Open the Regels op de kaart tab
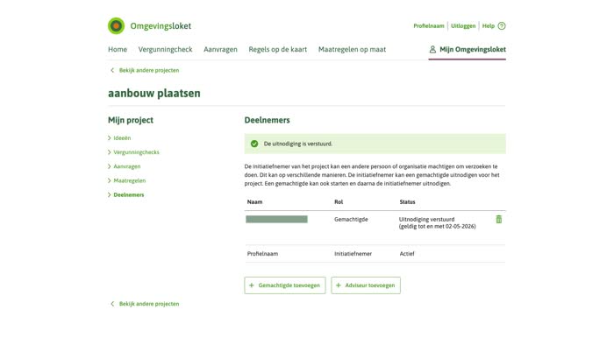The height and width of the screenshot is (345, 614). [x=278, y=49]
